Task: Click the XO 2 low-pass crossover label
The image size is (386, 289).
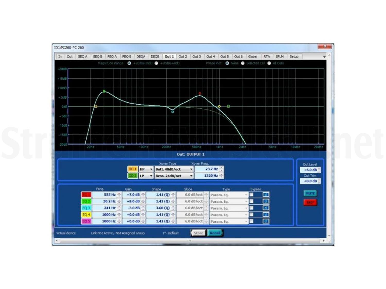Action: point(133,176)
